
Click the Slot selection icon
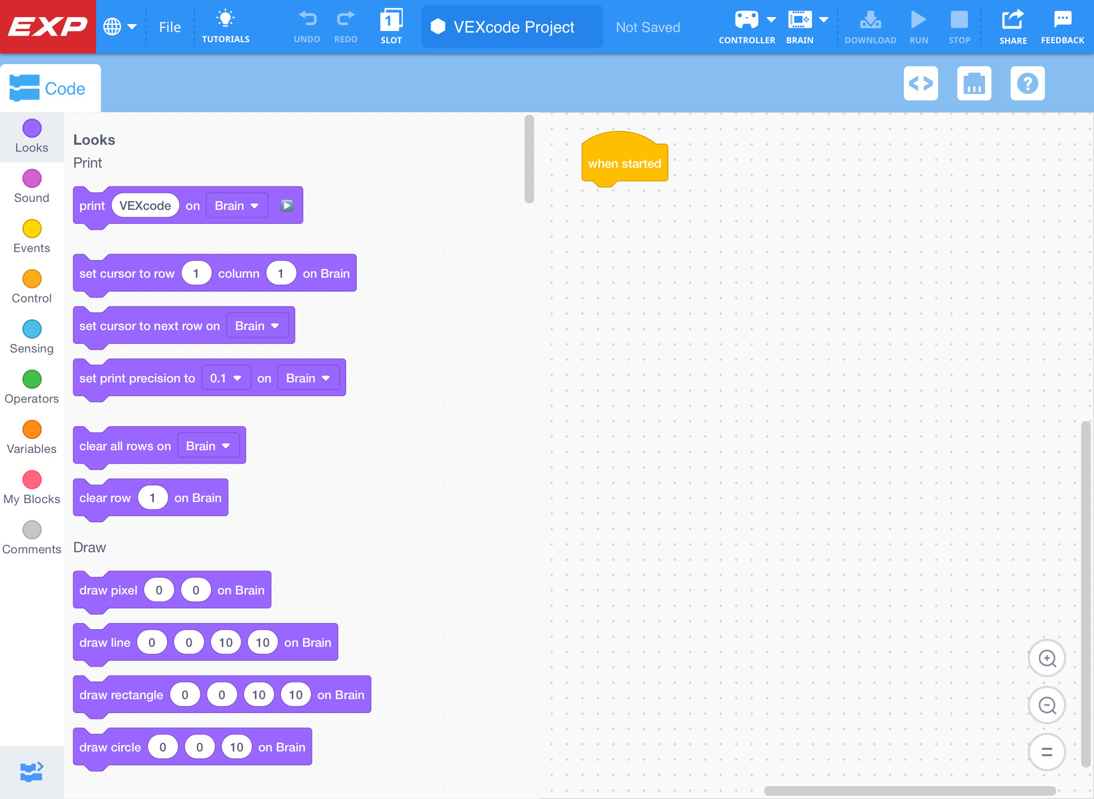pyautogui.click(x=392, y=22)
